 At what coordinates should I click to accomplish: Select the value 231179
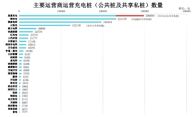[122, 19]
